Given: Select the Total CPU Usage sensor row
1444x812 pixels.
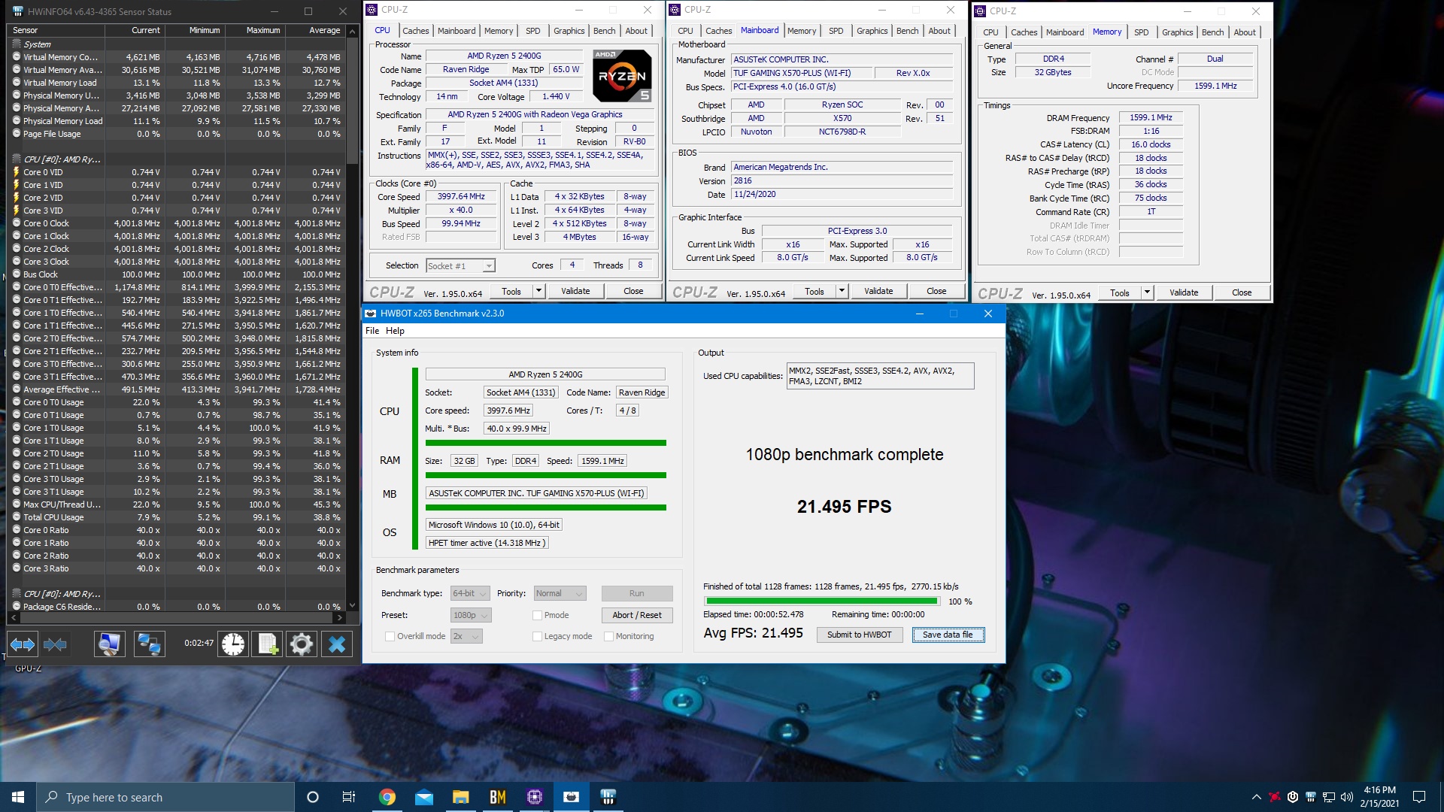Looking at the screenshot, I should pyautogui.click(x=177, y=517).
